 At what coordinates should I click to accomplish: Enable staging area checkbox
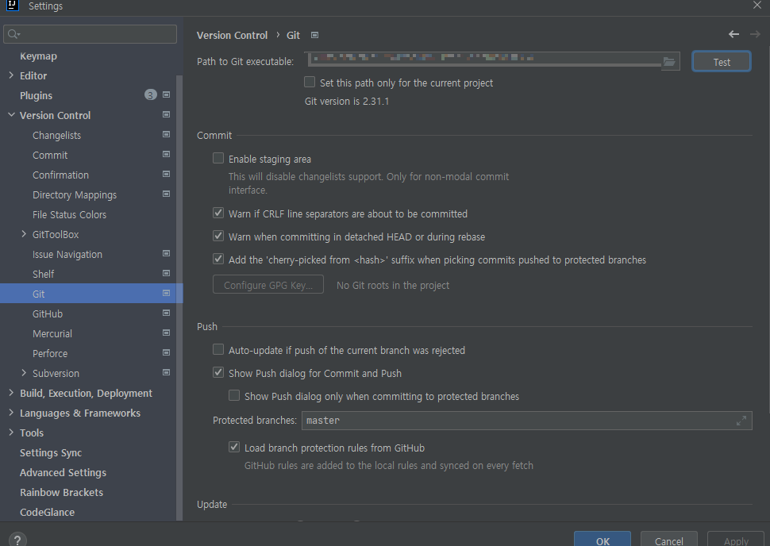pyautogui.click(x=218, y=158)
